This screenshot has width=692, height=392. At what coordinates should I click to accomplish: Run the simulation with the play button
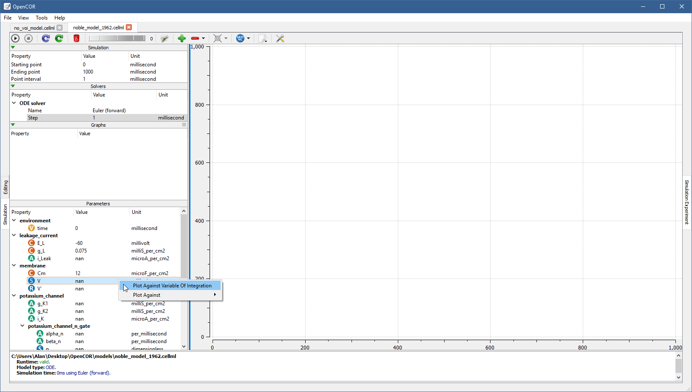(15, 39)
